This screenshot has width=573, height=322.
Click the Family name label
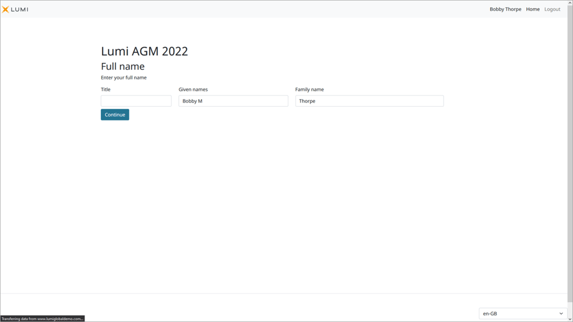[310, 90]
